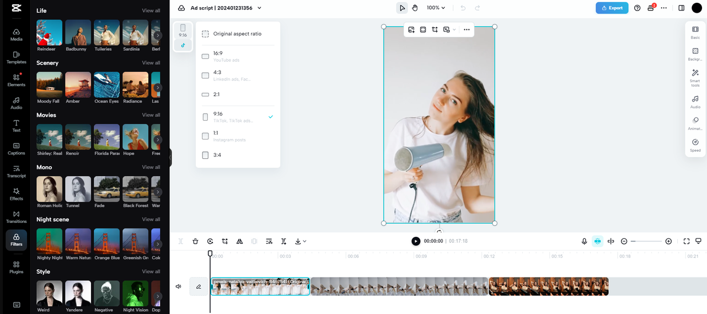Expand more Movies filters with the arrow
The height and width of the screenshot is (314, 707).
pyautogui.click(x=158, y=140)
